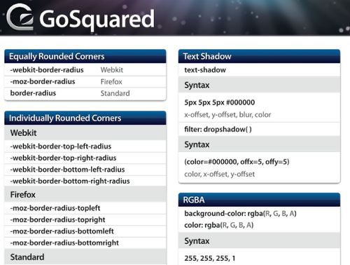
Task: Click the Firefox label beside -moz-border-radius
Action: 111,82
